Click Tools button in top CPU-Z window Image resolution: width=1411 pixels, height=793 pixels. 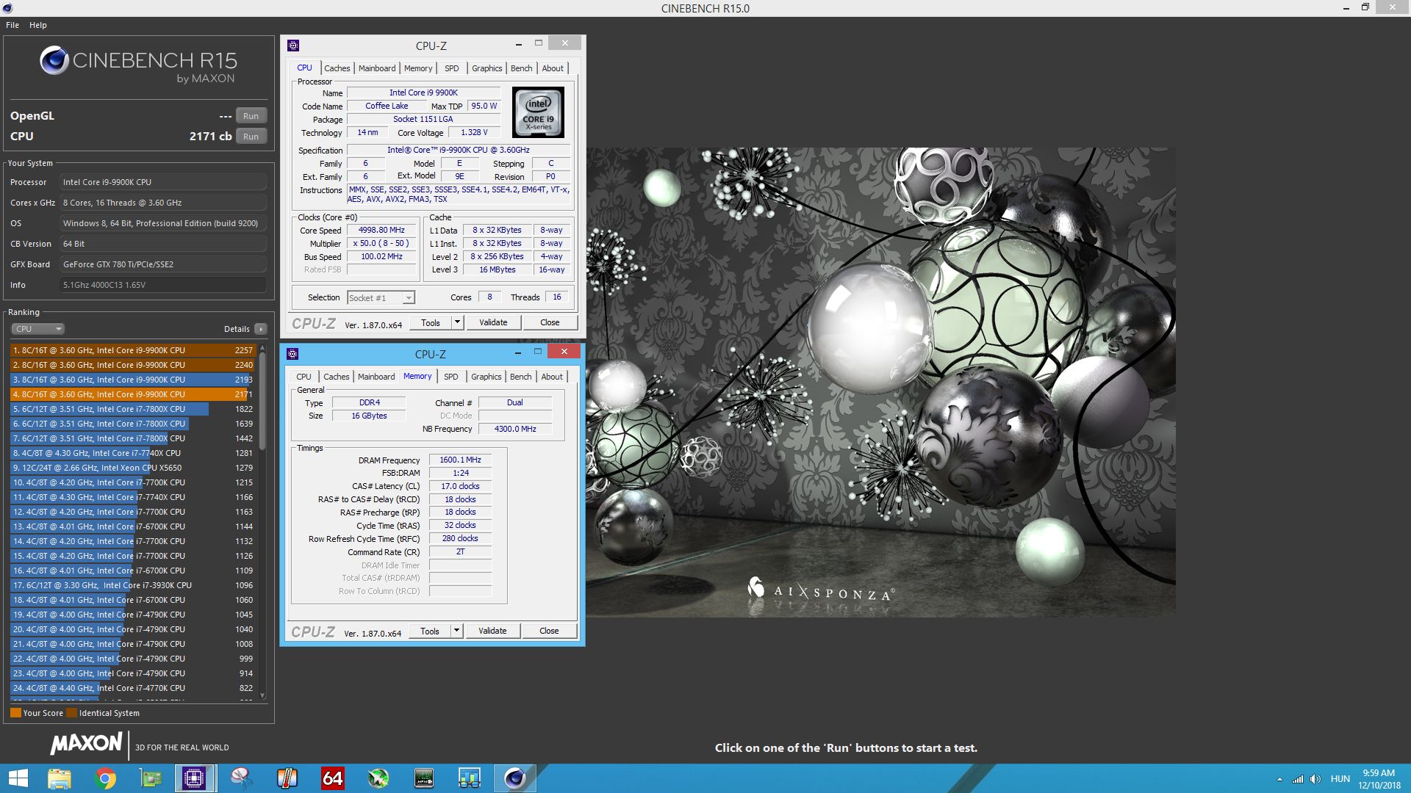point(431,322)
